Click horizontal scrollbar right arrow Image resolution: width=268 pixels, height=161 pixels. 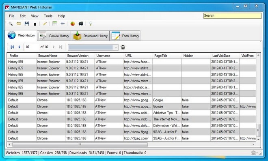click(x=253, y=144)
